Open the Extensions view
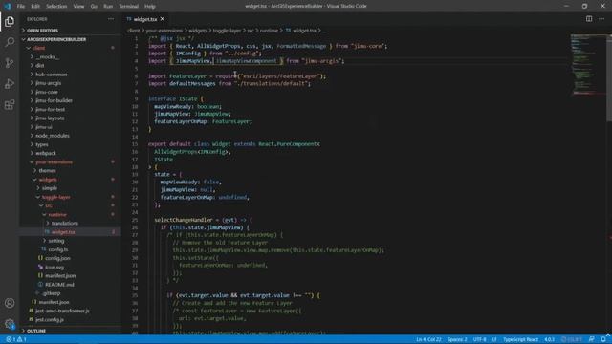 point(10,104)
